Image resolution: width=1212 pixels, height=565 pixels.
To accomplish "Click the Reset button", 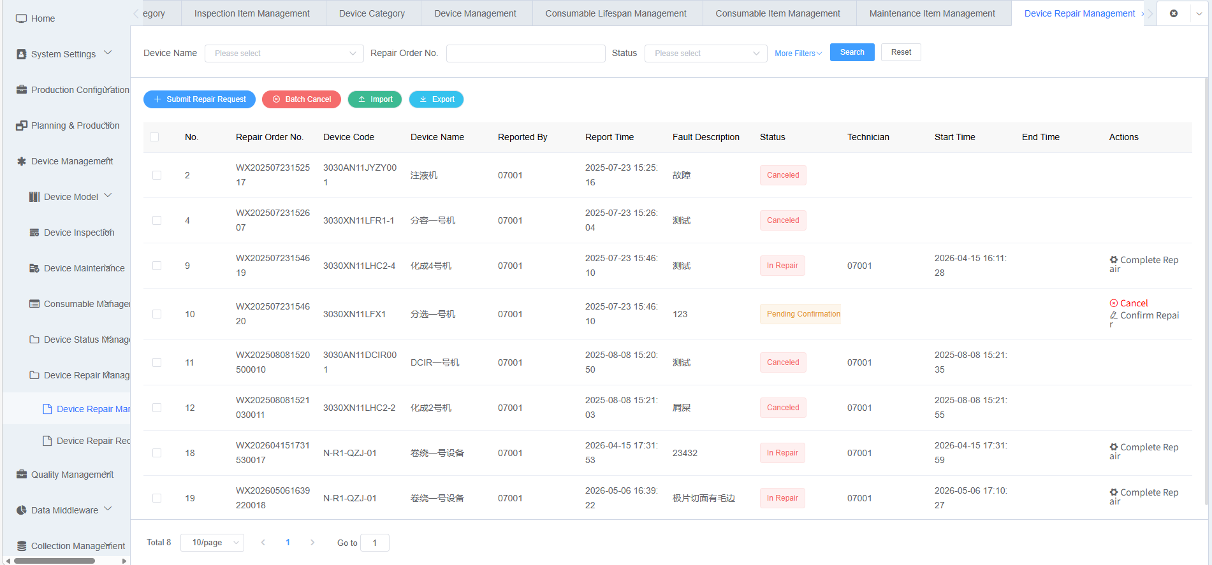I will [x=901, y=52].
